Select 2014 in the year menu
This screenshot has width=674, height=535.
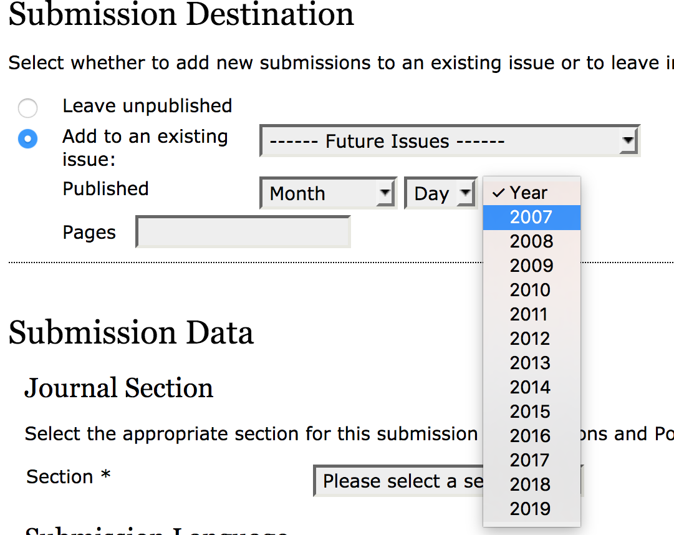point(531,387)
